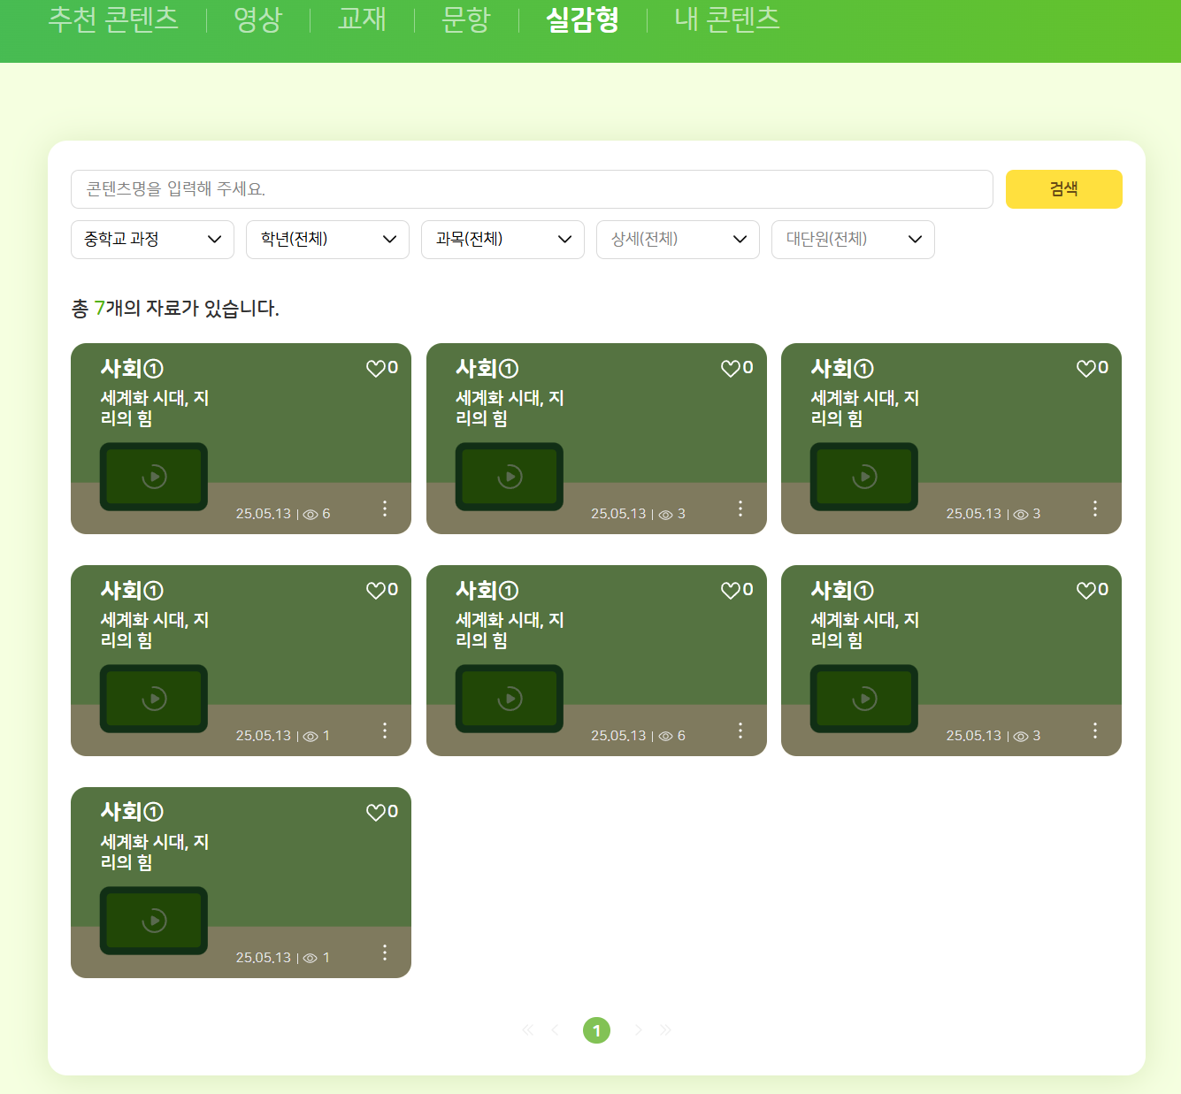Go to the first page using double-left arrows
Screen dimensions: 1181x1094
(x=528, y=1029)
